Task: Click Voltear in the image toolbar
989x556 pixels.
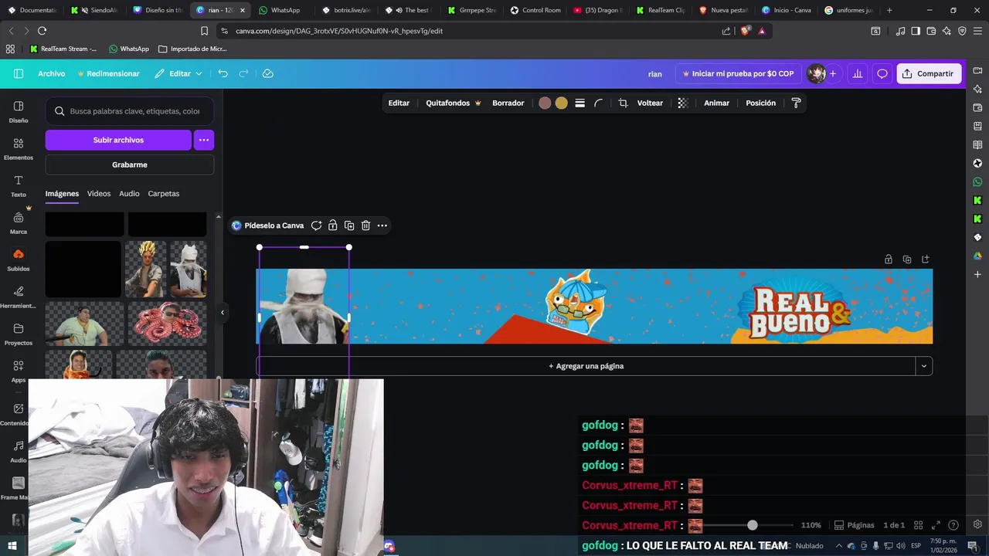Action: coord(650,103)
